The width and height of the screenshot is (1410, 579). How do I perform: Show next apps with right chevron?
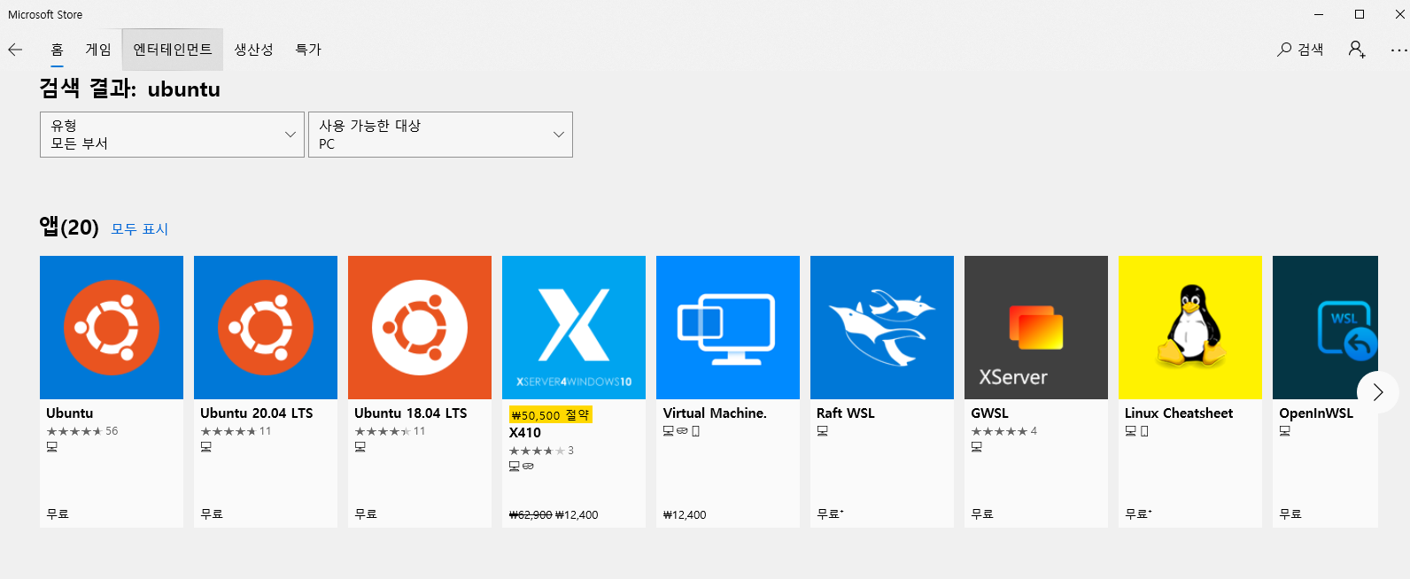1378,392
